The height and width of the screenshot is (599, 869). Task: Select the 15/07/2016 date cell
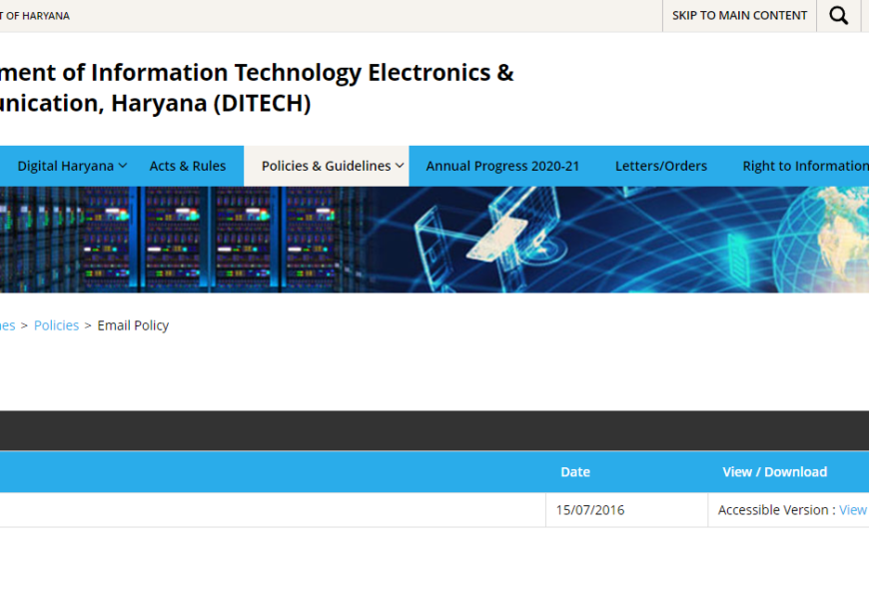(590, 510)
